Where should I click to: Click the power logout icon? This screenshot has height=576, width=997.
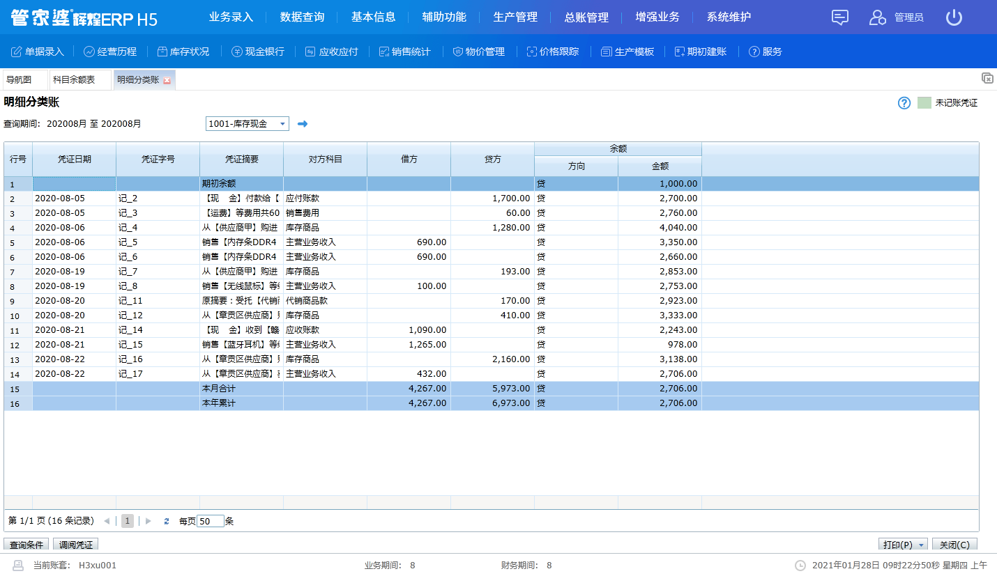click(954, 17)
